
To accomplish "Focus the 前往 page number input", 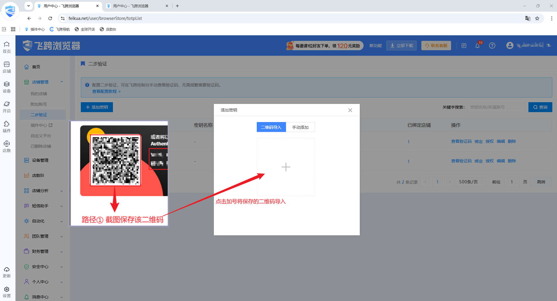I will (512, 182).
